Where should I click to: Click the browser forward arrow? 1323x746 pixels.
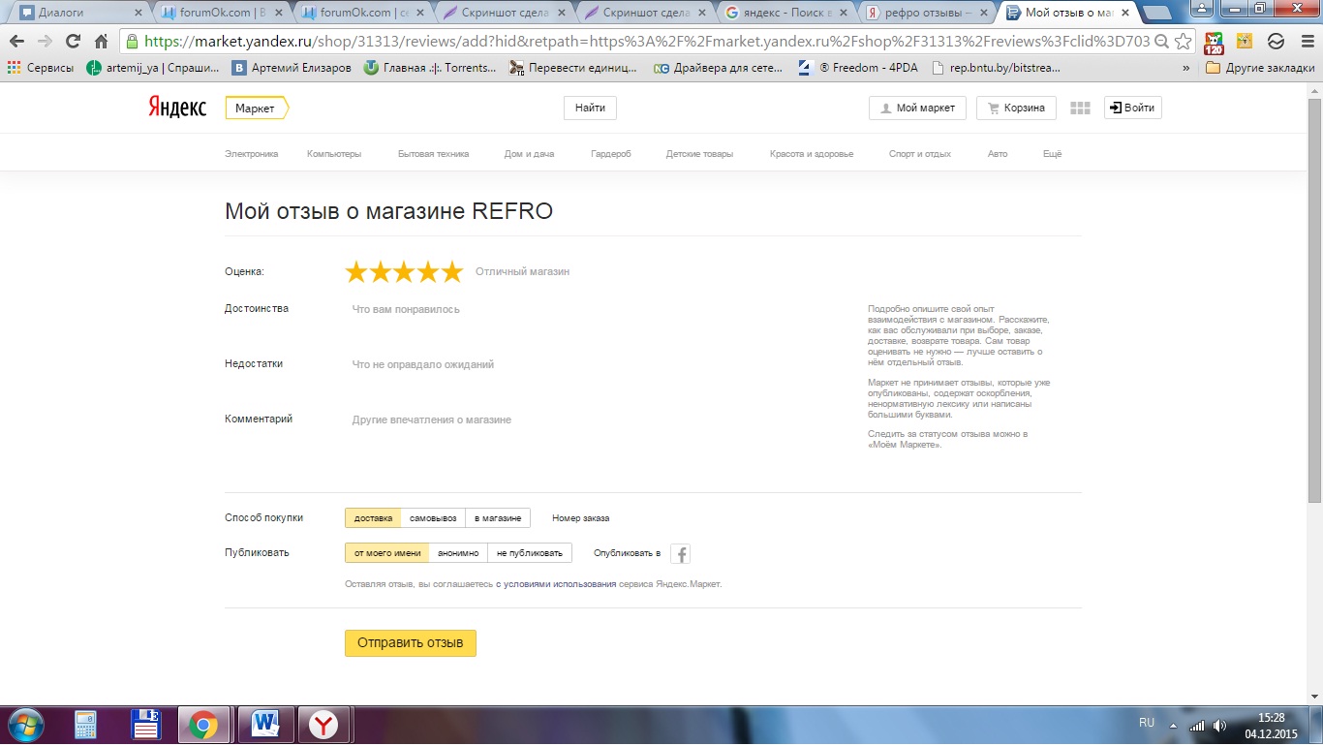tap(45, 42)
